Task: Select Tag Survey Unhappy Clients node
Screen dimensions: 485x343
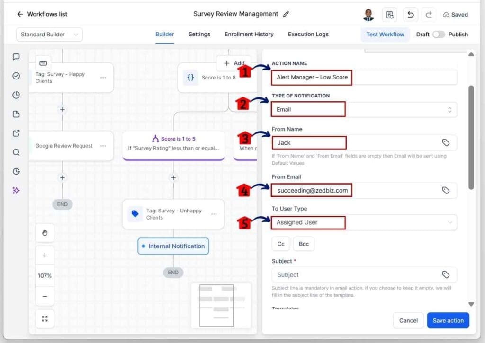Action: tap(173, 214)
